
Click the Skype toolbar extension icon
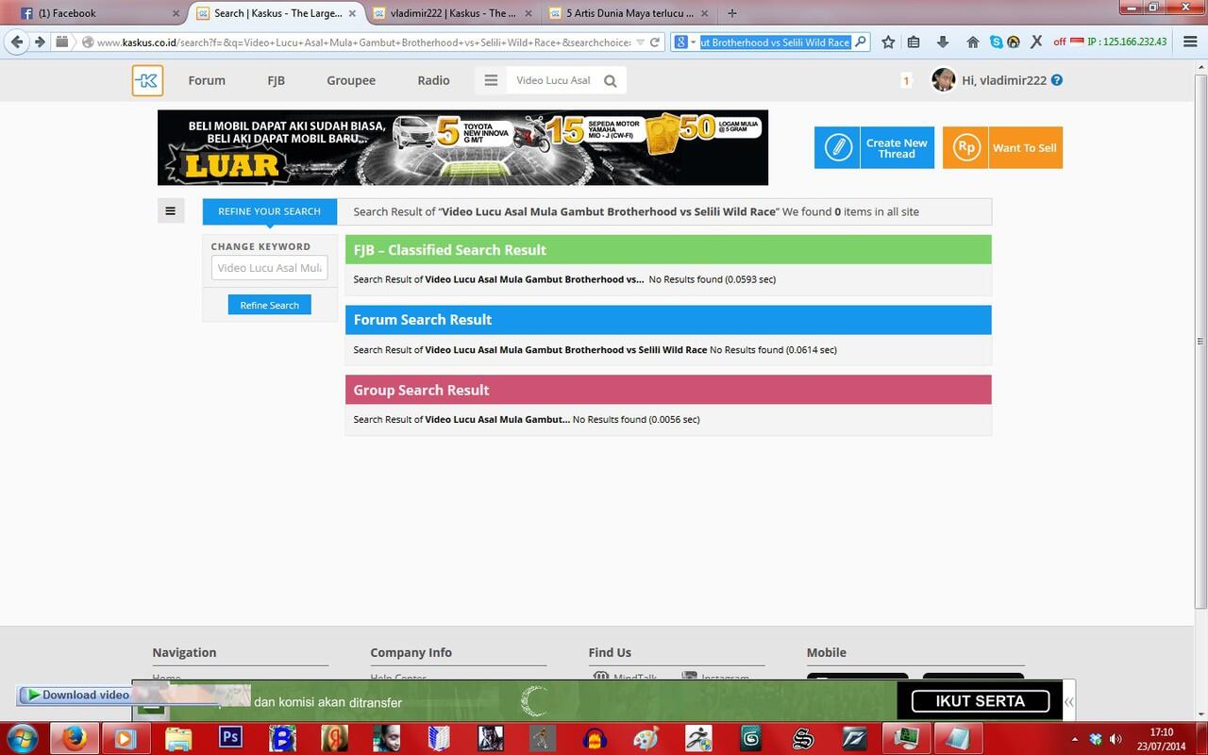coord(997,42)
